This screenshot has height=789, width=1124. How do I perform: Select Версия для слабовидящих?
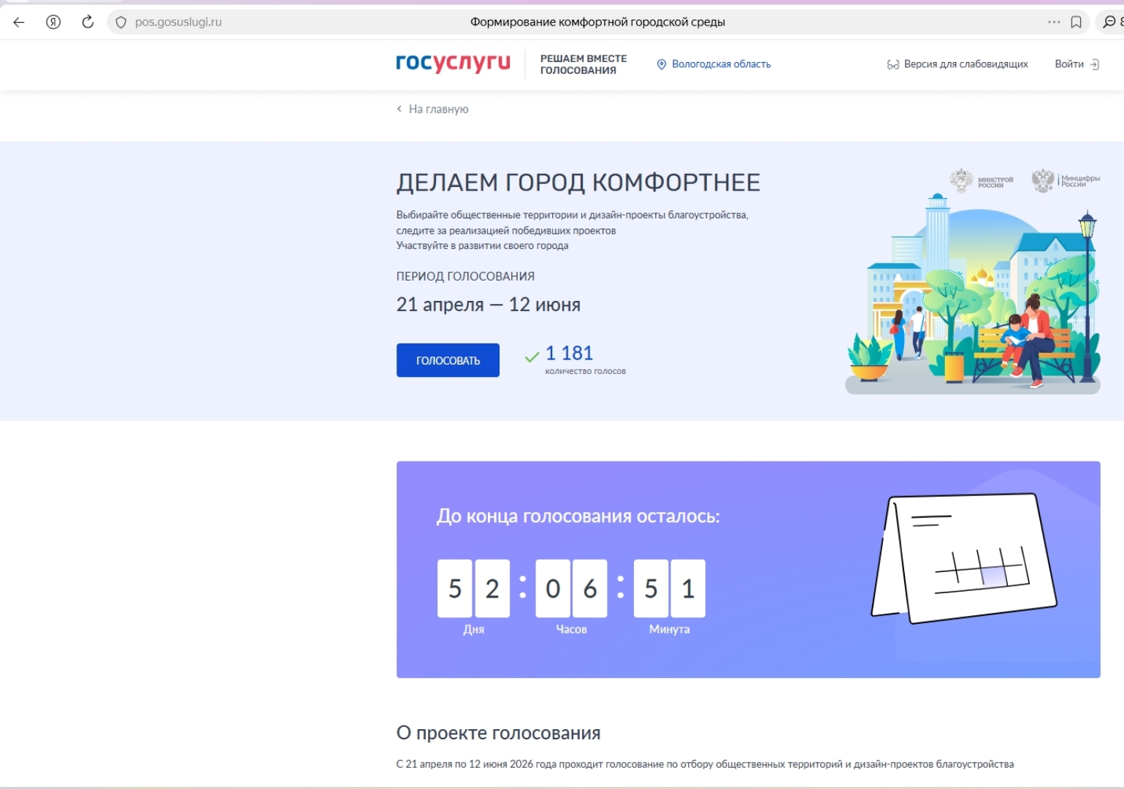click(x=966, y=64)
